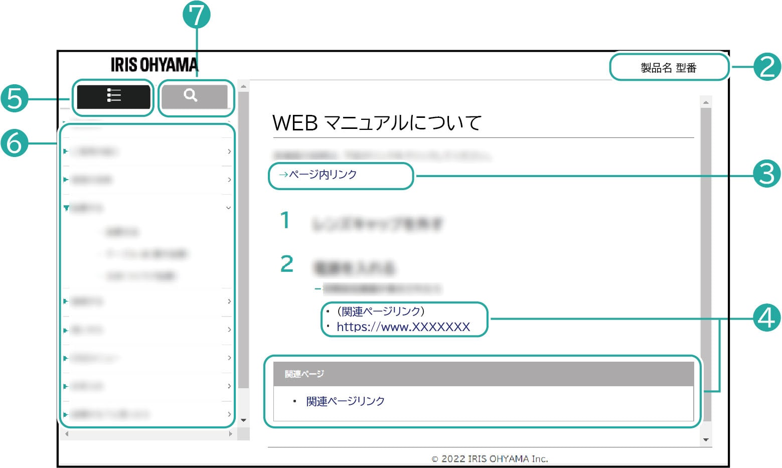Click the content pane scroll-up arrow

click(x=706, y=102)
